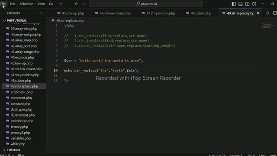Minimize the VS Code window
The width and height of the screenshot is (277, 156).
[263, 4]
